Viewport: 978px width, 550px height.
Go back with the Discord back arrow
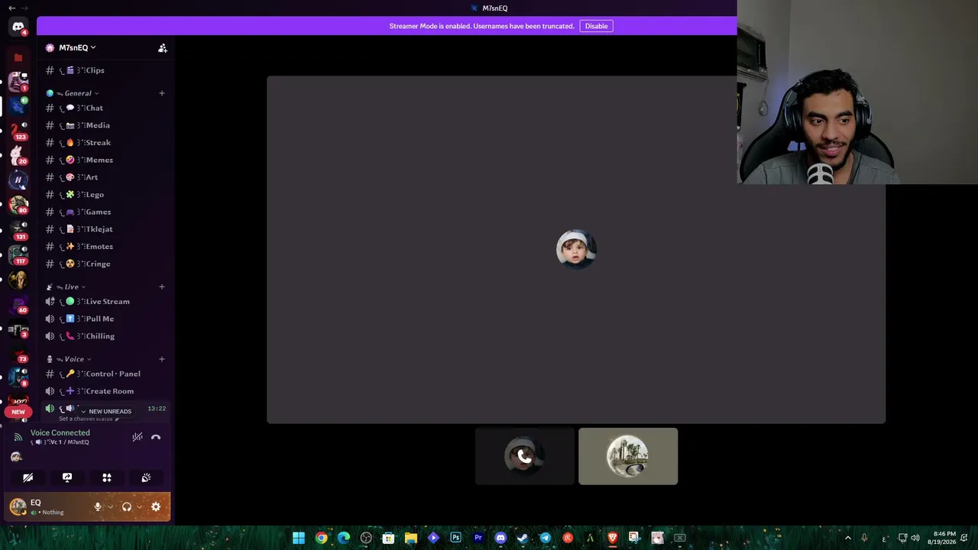(x=12, y=8)
